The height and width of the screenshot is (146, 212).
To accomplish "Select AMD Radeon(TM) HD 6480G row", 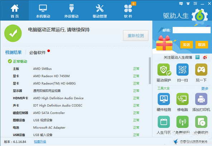I will coord(76,84).
